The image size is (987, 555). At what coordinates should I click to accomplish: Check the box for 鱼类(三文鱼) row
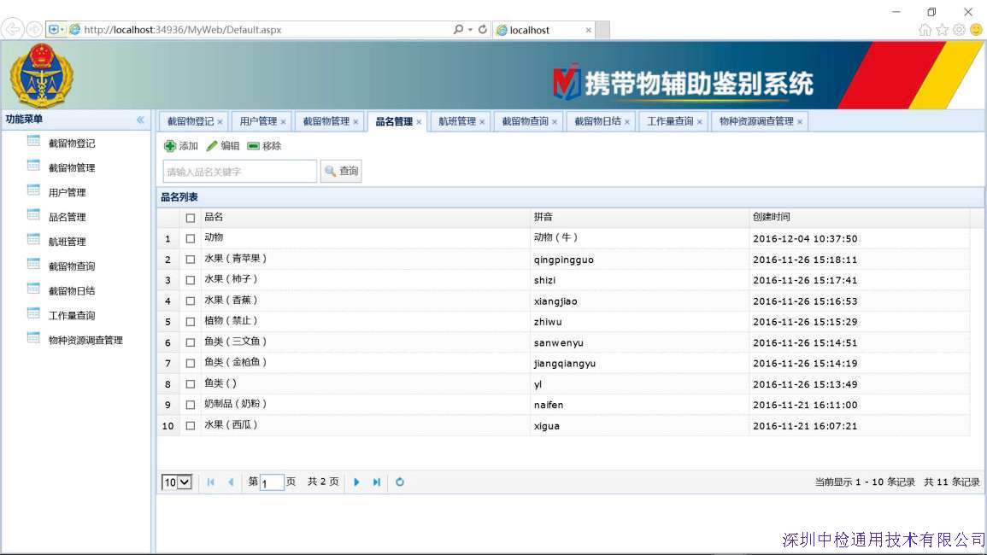point(190,342)
